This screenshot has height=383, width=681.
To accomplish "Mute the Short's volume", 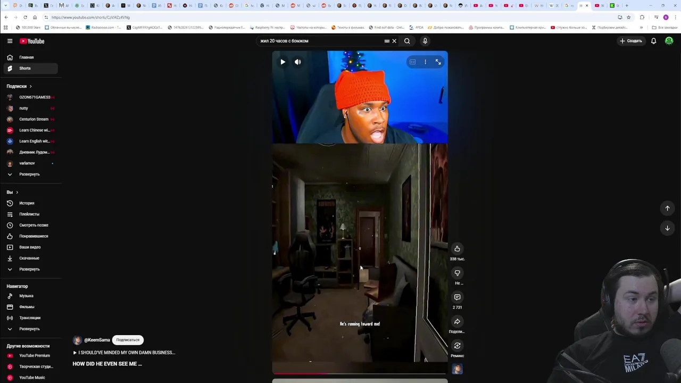I will pos(298,62).
